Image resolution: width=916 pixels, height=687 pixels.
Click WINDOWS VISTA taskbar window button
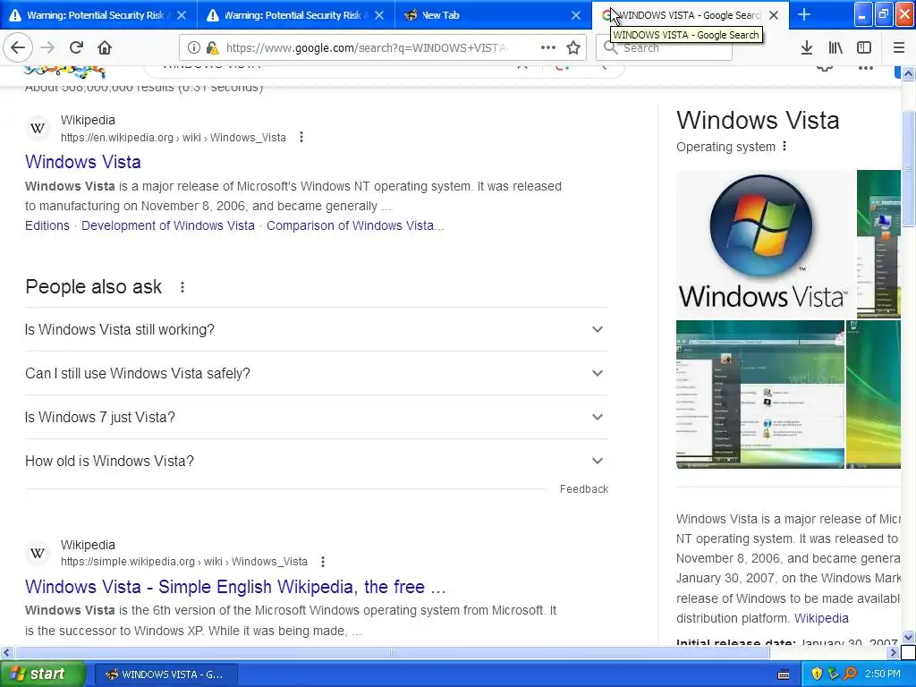pos(165,674)
